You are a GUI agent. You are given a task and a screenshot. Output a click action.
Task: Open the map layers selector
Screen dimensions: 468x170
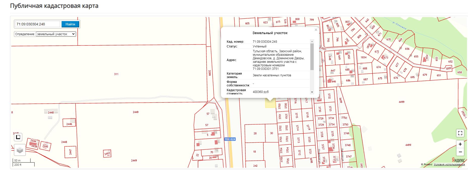pyautogui.click(x=20, y=150)
